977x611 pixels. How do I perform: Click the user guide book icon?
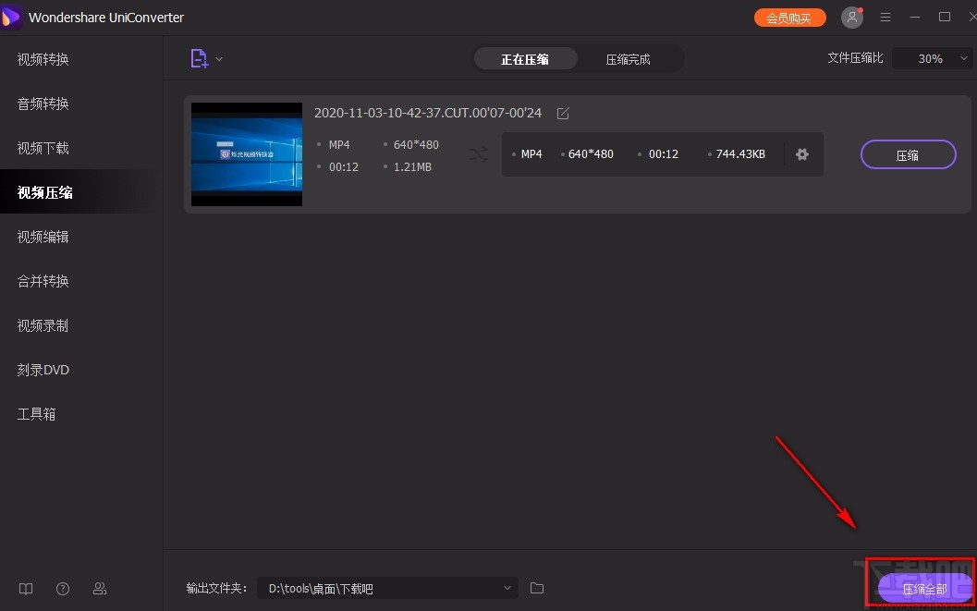25,589
